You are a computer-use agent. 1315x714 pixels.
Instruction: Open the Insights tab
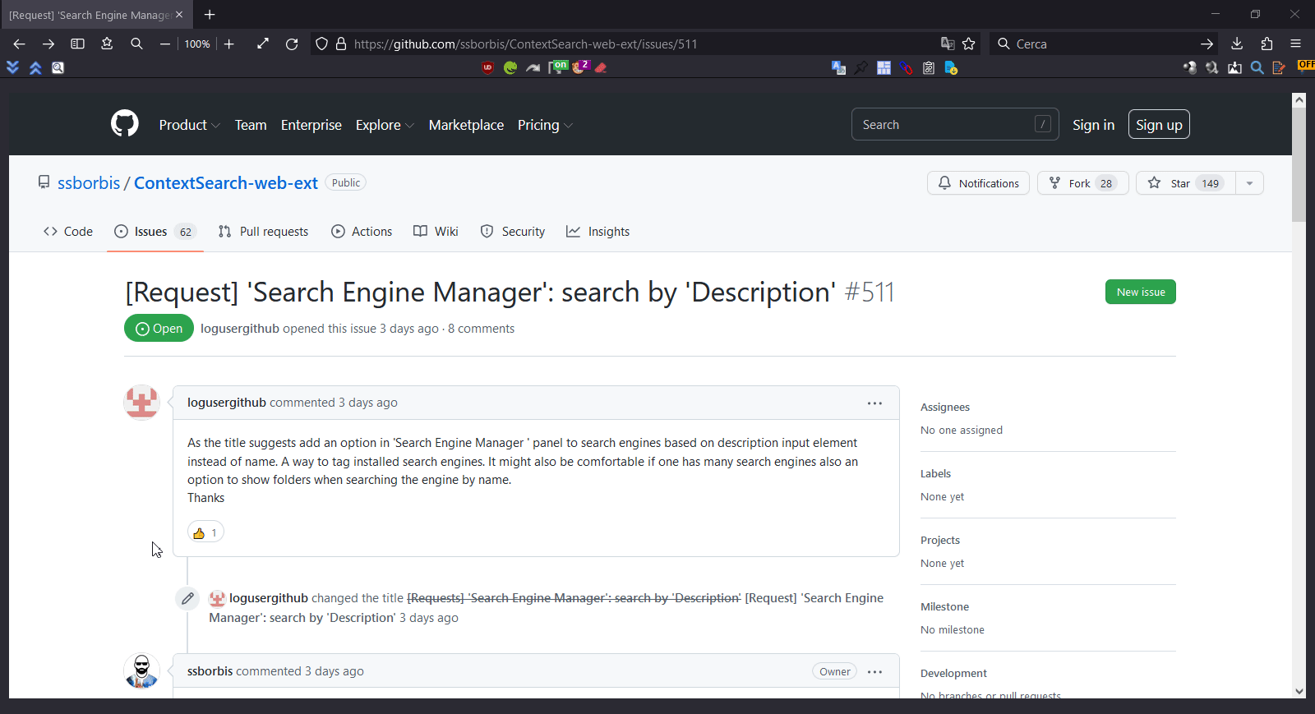598,232
